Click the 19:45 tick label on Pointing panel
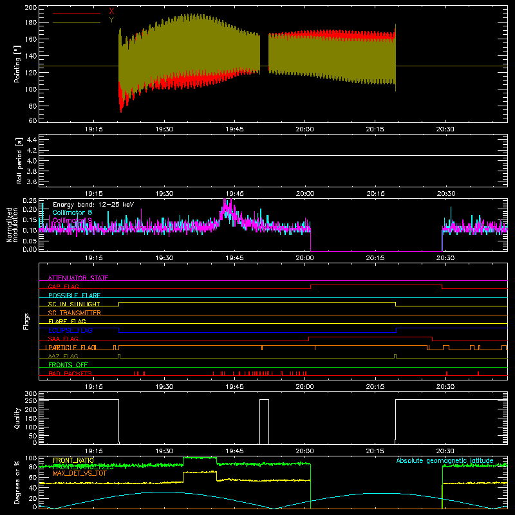This screenshot has width=515, height=515. tap(234, 129)
